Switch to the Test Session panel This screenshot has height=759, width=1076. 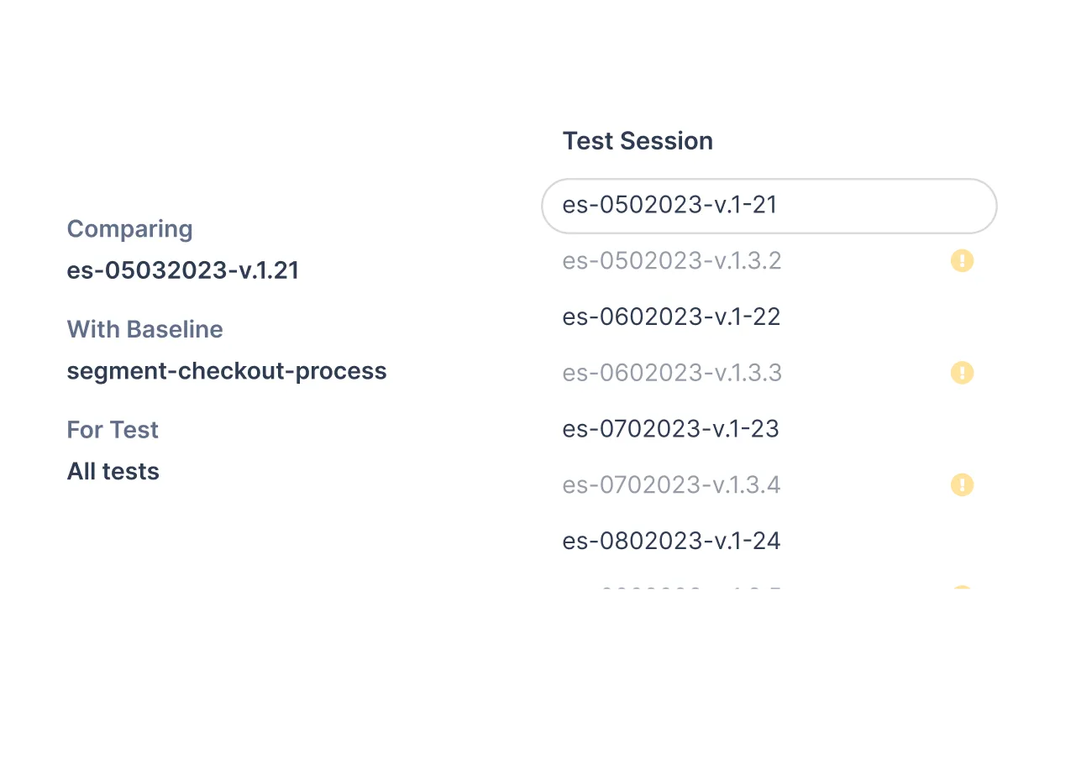pyautogui.click(x=637, y=140)
